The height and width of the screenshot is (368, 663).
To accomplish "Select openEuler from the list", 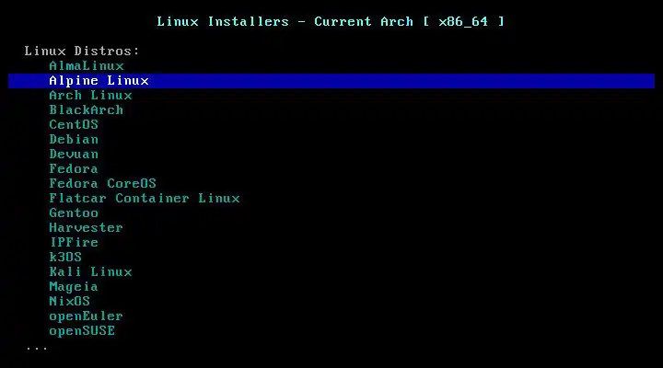I will click(x=87, y=316).
